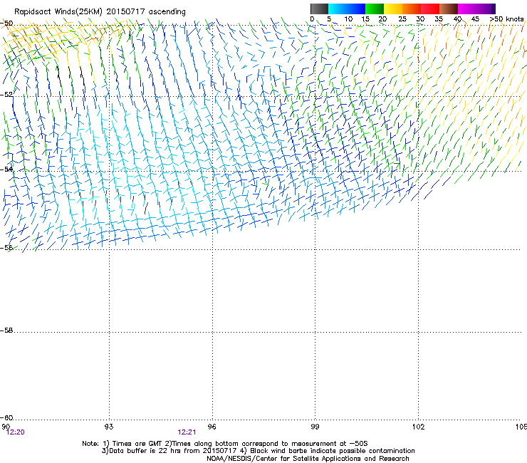Click the latitude label '-50'
Screen dimensions: 527x463
click(6, 24)
